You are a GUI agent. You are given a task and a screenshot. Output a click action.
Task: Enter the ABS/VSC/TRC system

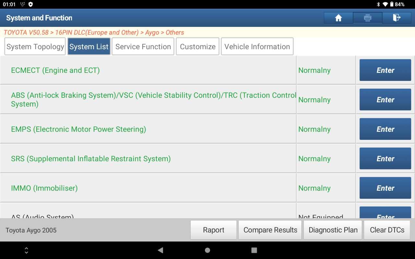[x=385, y=100]
